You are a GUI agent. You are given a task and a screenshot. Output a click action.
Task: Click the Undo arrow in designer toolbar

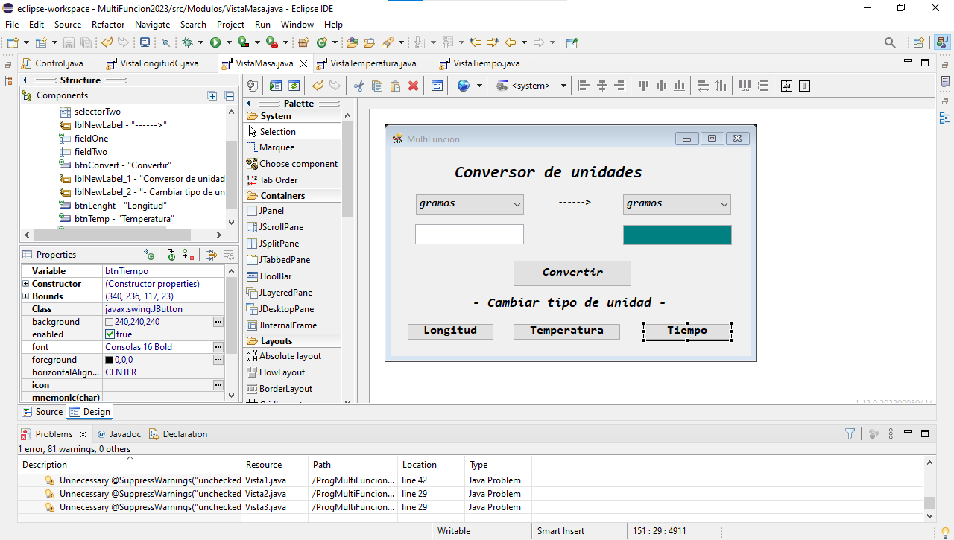coord(318,86)
